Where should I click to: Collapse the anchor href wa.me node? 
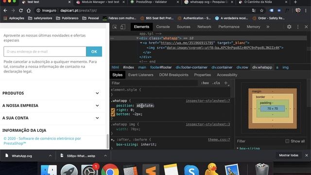tap(141, 43)
